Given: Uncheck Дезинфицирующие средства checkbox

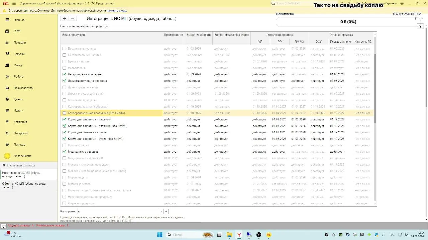Looking at the screenshot, I should (65, 81).
